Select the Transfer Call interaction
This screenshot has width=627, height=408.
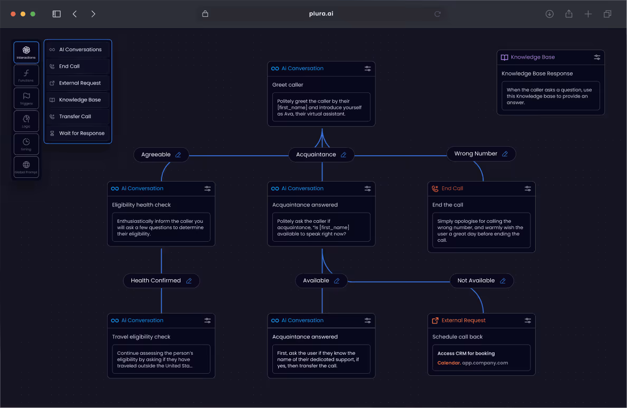pyautogui.click(x=77, y=116)
